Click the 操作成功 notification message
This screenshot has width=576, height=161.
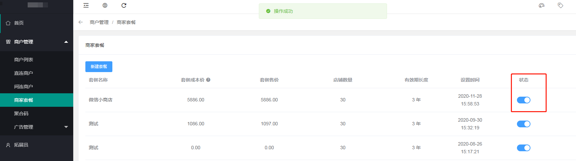[x=283, y=11]
